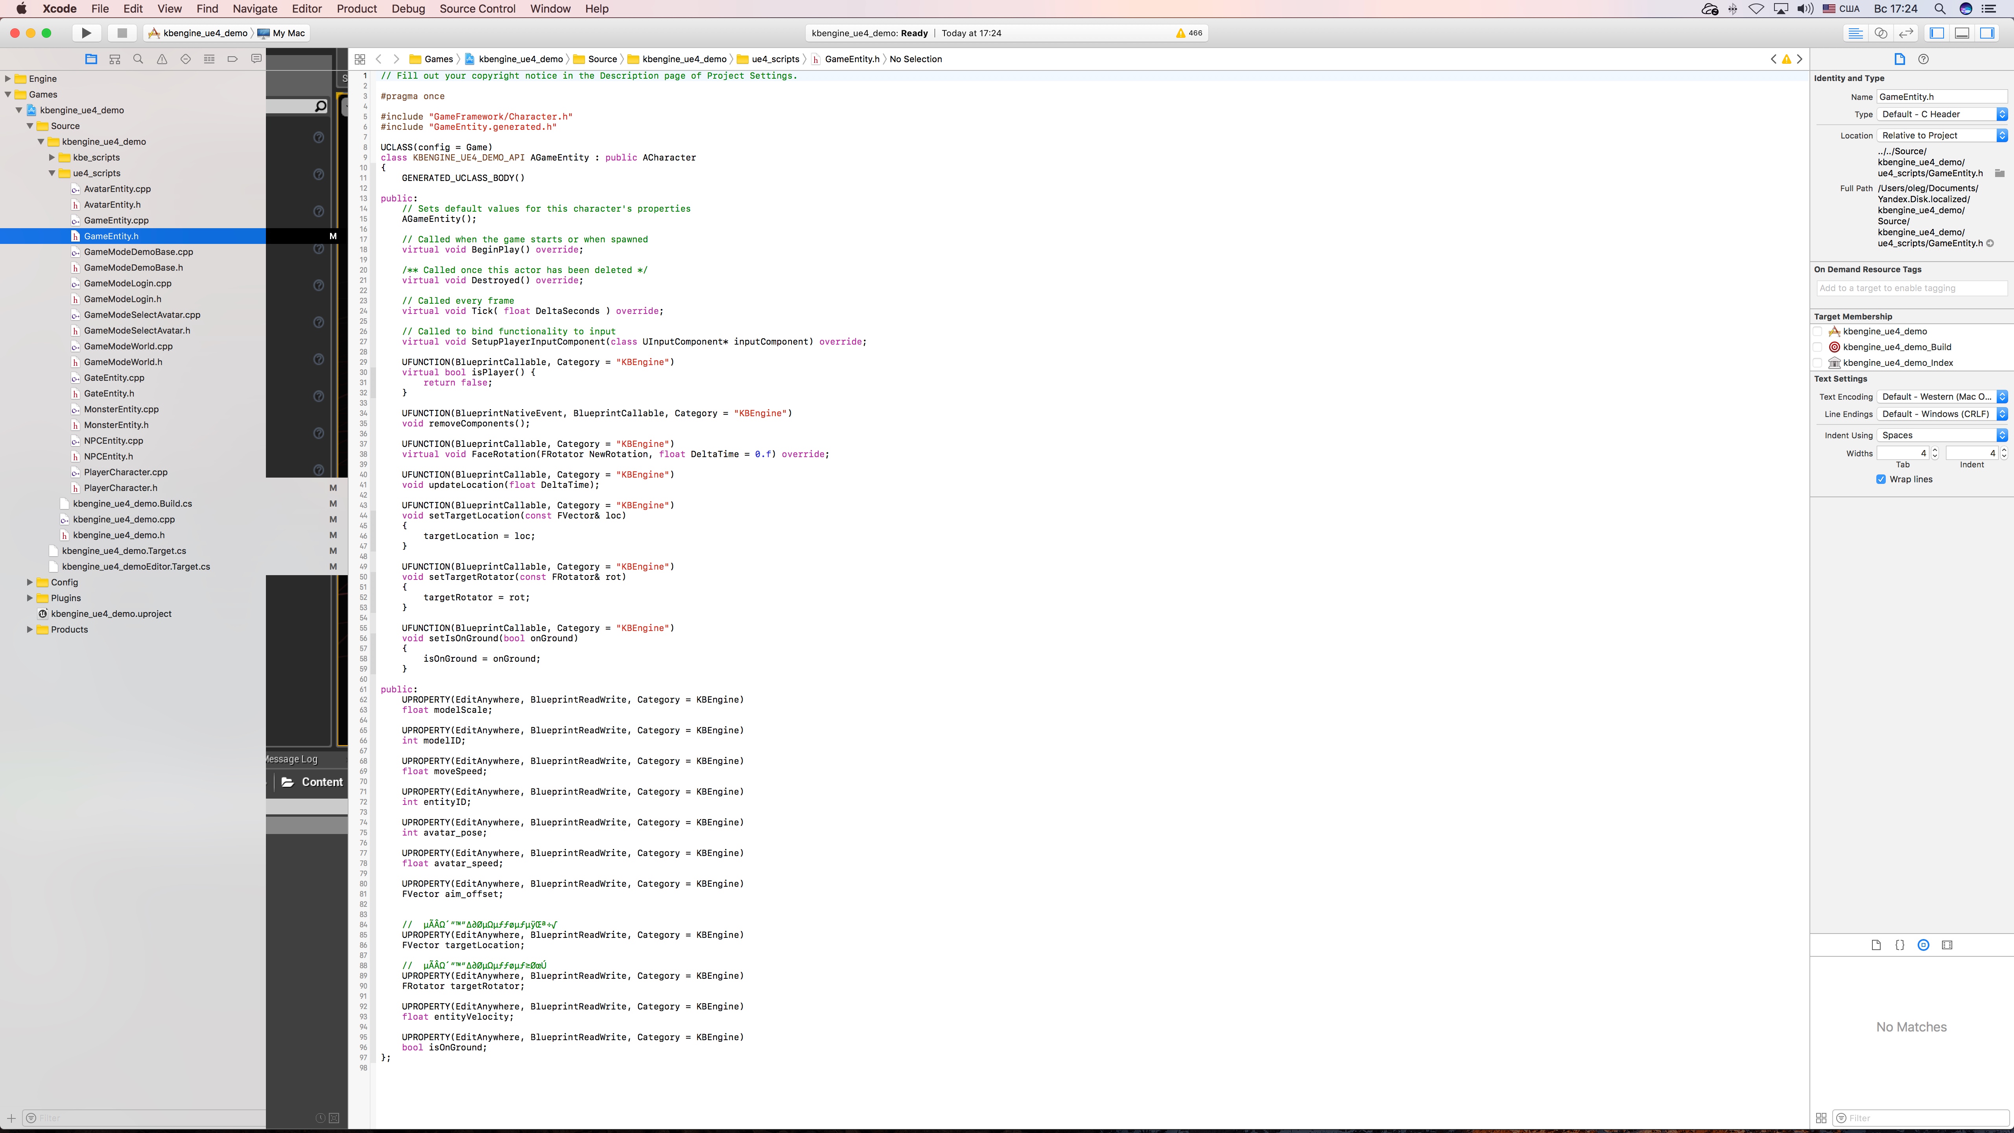Click No Selection in jump bar
2014x1133 pixels.
pos(915,59)
